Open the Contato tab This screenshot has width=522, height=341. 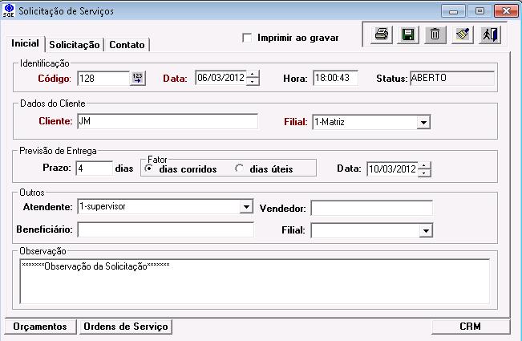[127, 45]
